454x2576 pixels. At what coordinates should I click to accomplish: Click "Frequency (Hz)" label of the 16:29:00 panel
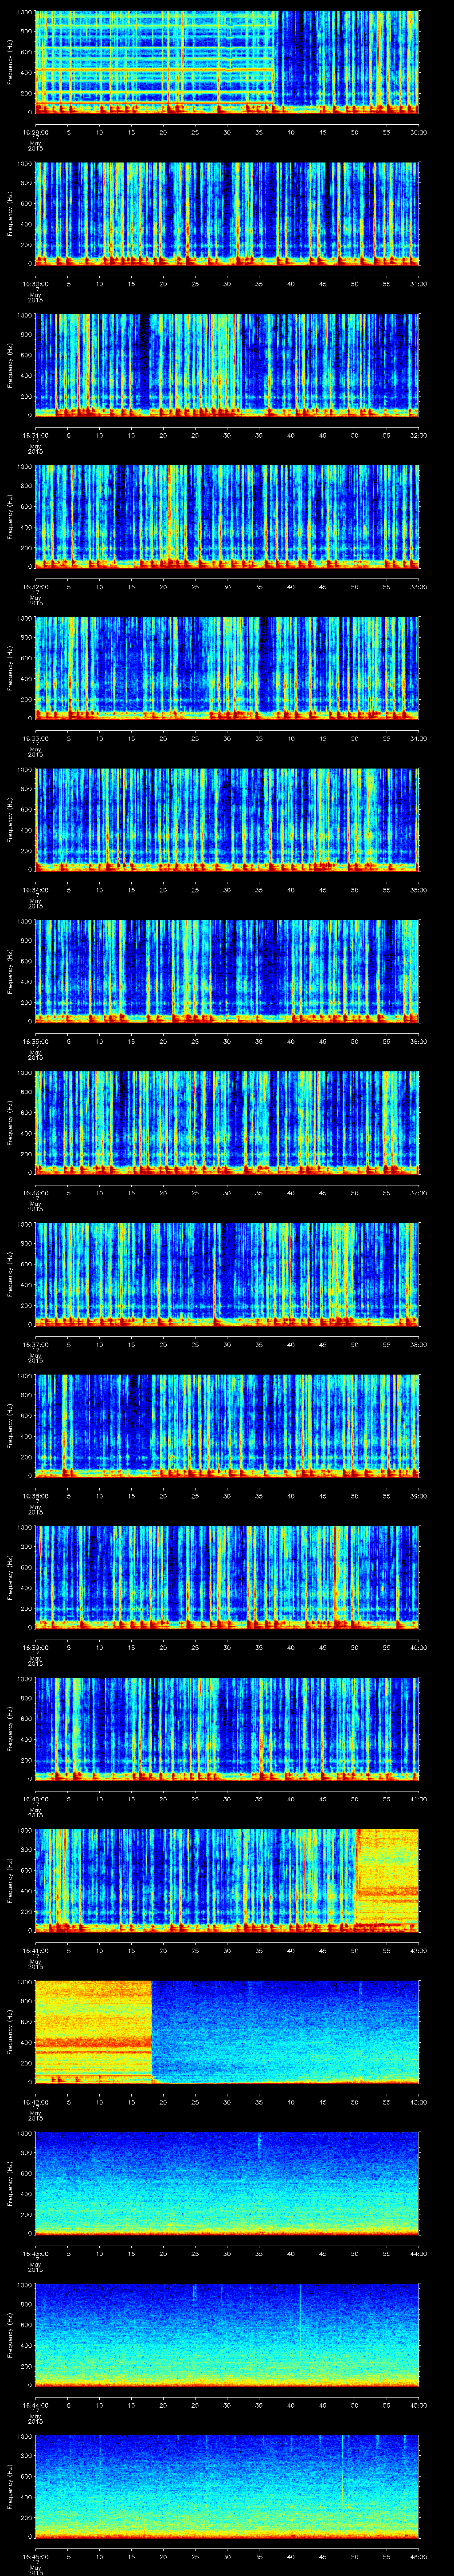coord(10,62)
